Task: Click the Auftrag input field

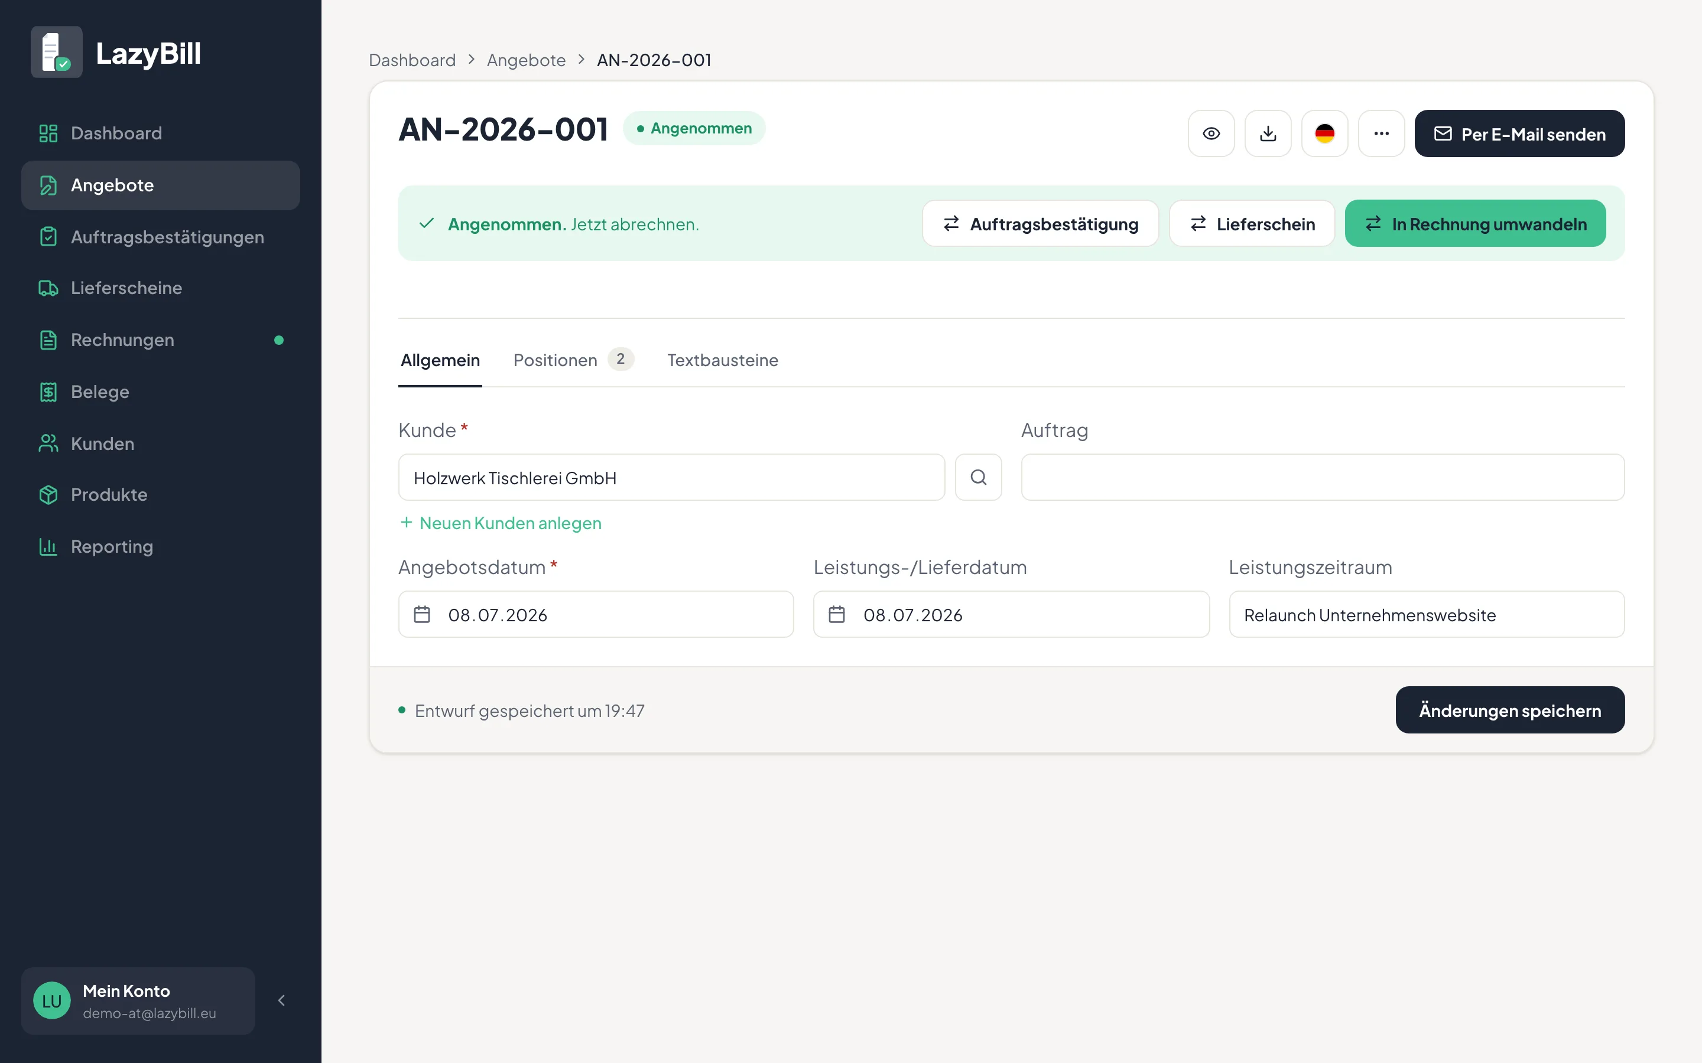Action: (1323, 478)
